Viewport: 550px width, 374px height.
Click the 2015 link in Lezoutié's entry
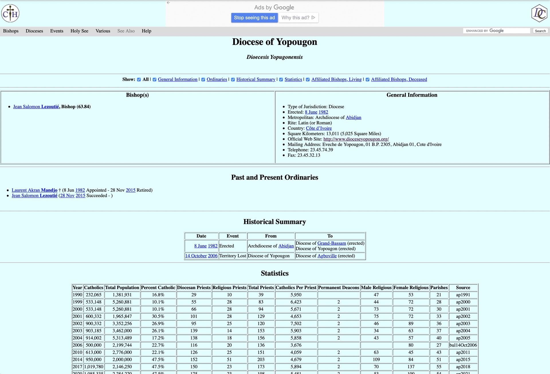click(80, 196)
